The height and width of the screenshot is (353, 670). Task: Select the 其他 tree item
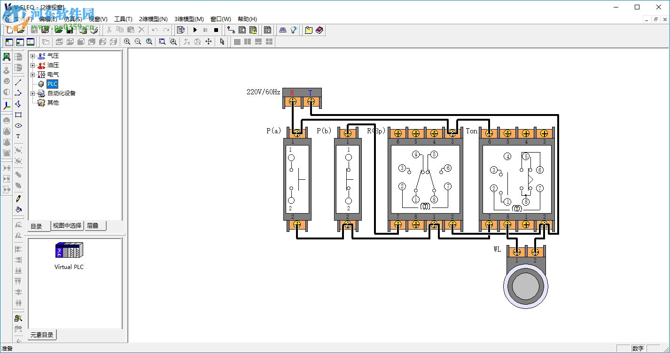point(53,102)
